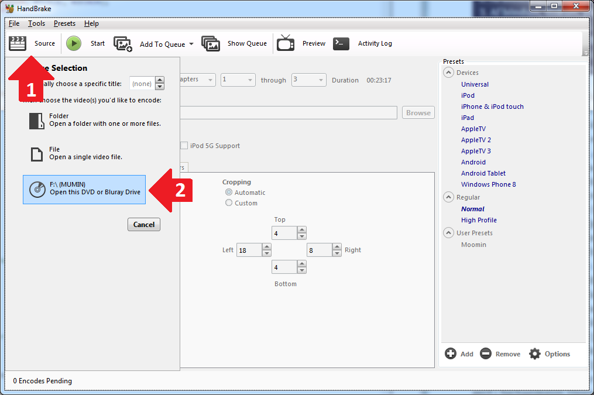Open the end chapter dropdown showing 3
594x395 pixels.
(309, 80)
